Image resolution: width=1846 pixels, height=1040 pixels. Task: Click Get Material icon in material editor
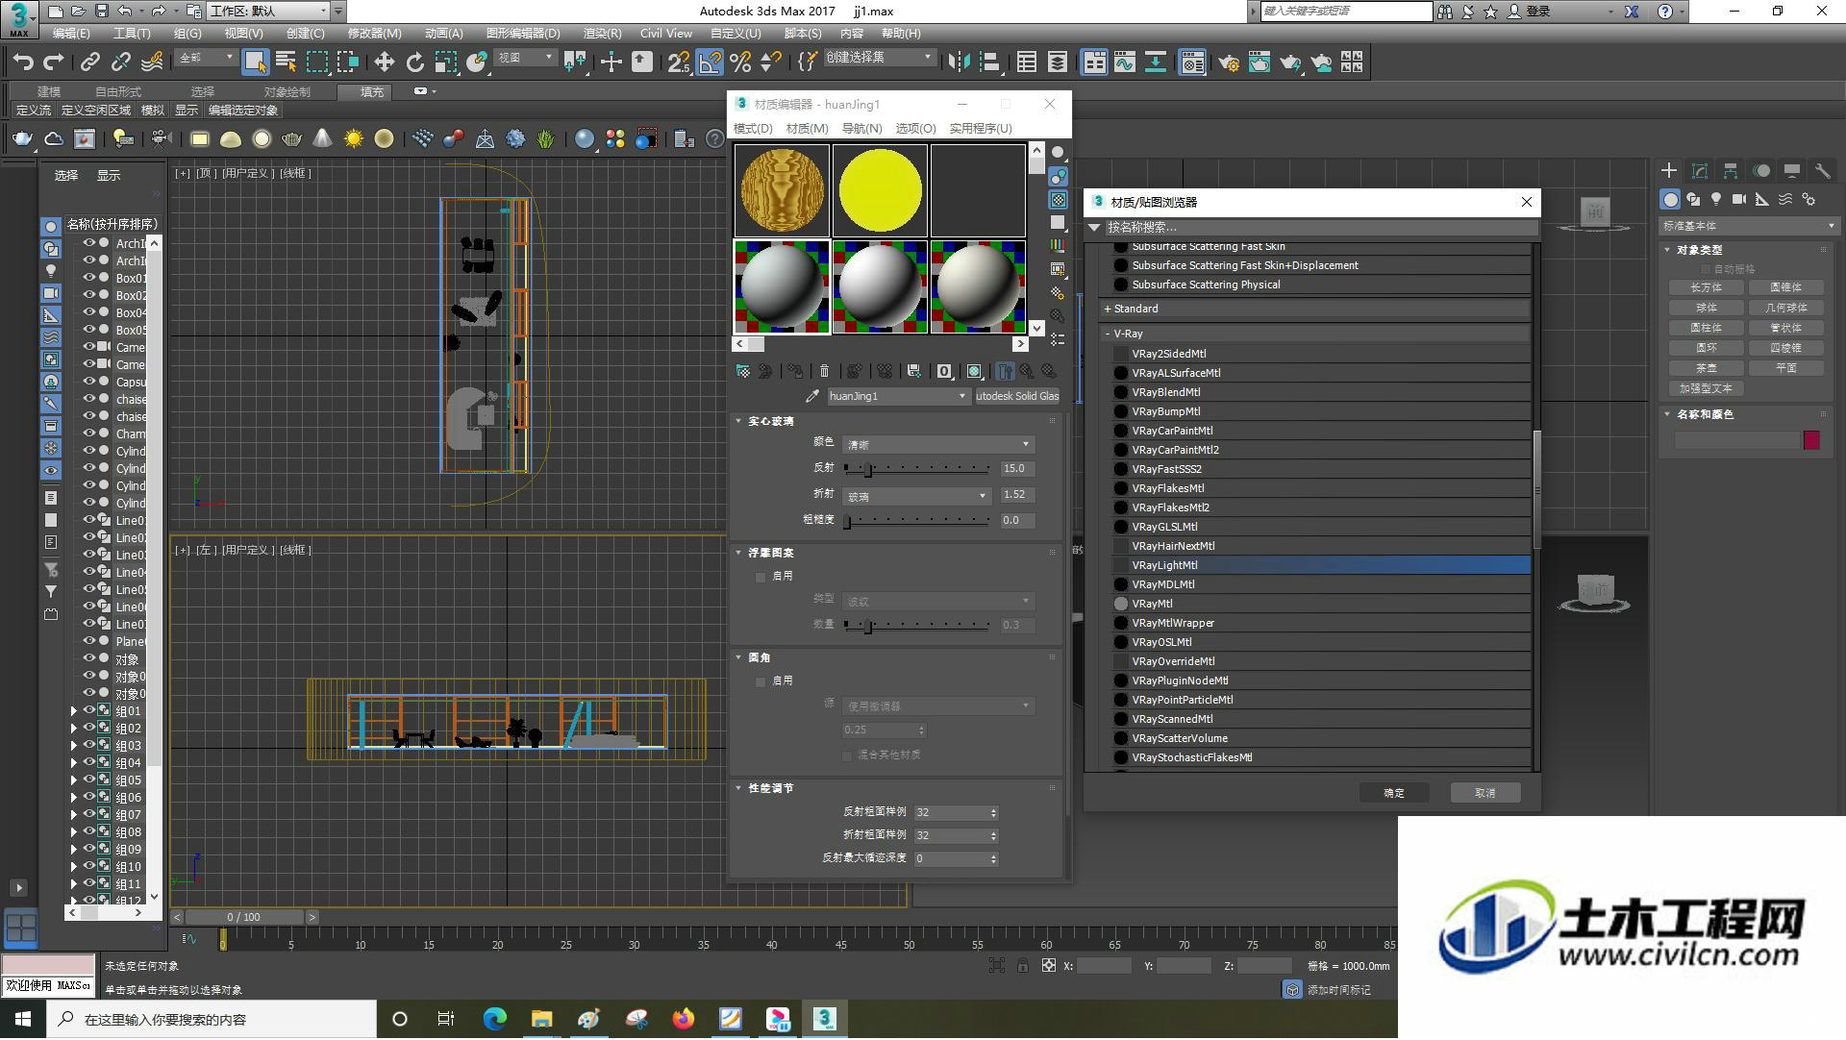point(742,371)
